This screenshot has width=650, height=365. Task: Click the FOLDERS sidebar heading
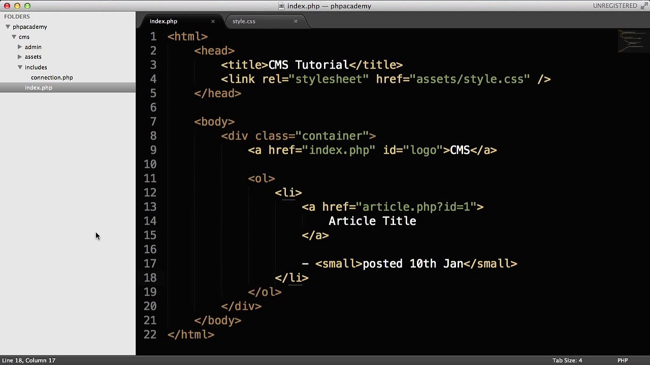tap(17, 17)
